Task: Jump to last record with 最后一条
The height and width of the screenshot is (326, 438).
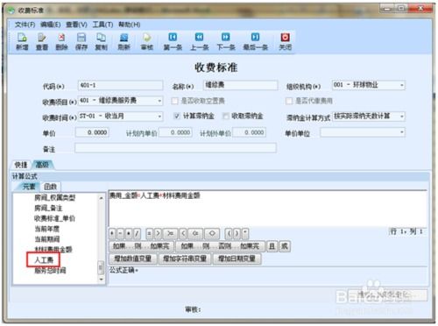Action: 256,41
